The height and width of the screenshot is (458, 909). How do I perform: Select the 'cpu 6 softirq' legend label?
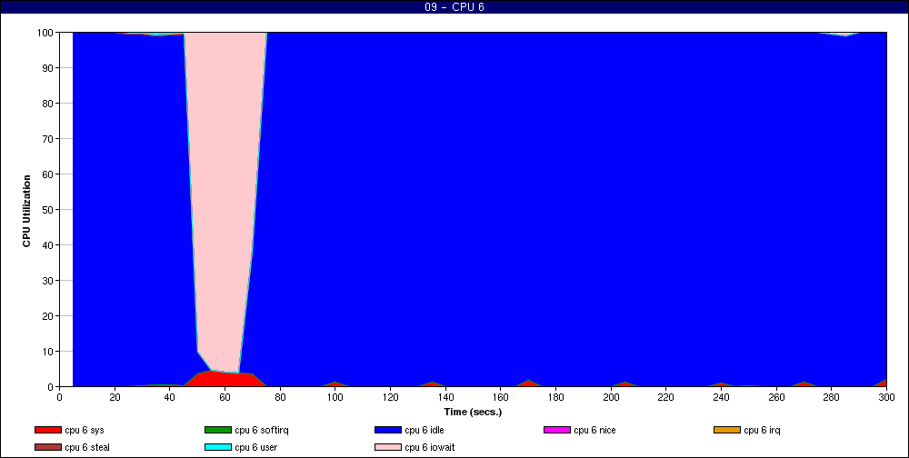262,430
